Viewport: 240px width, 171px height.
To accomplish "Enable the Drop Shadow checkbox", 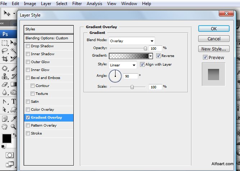I will (28, 46).
